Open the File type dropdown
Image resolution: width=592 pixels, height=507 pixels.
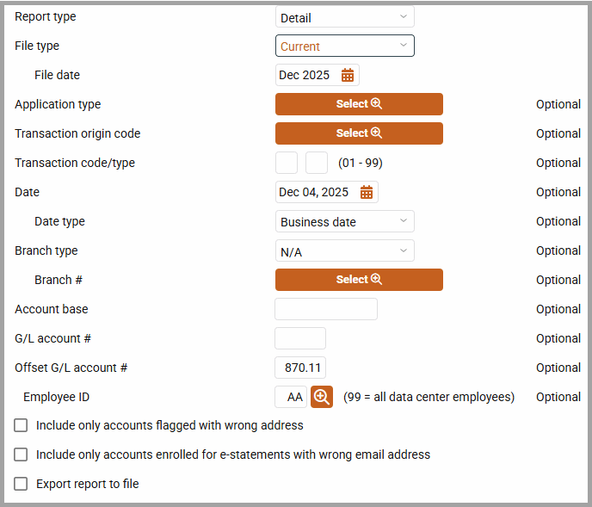[x=345, y=46]
